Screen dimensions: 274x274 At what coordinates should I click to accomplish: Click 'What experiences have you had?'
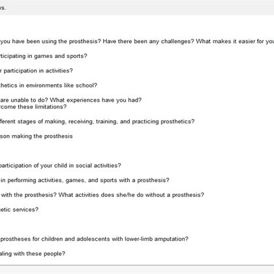(96, 100)
